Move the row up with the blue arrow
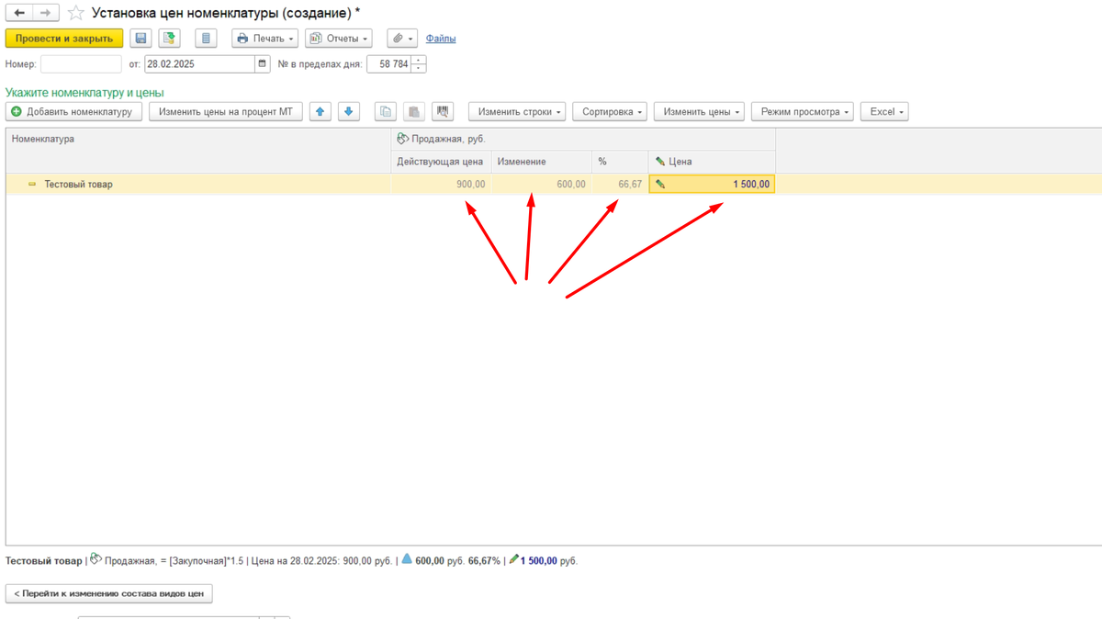The height and width of the screenshot is (619, 1102). pyautogui.click(x=320, y=112)
